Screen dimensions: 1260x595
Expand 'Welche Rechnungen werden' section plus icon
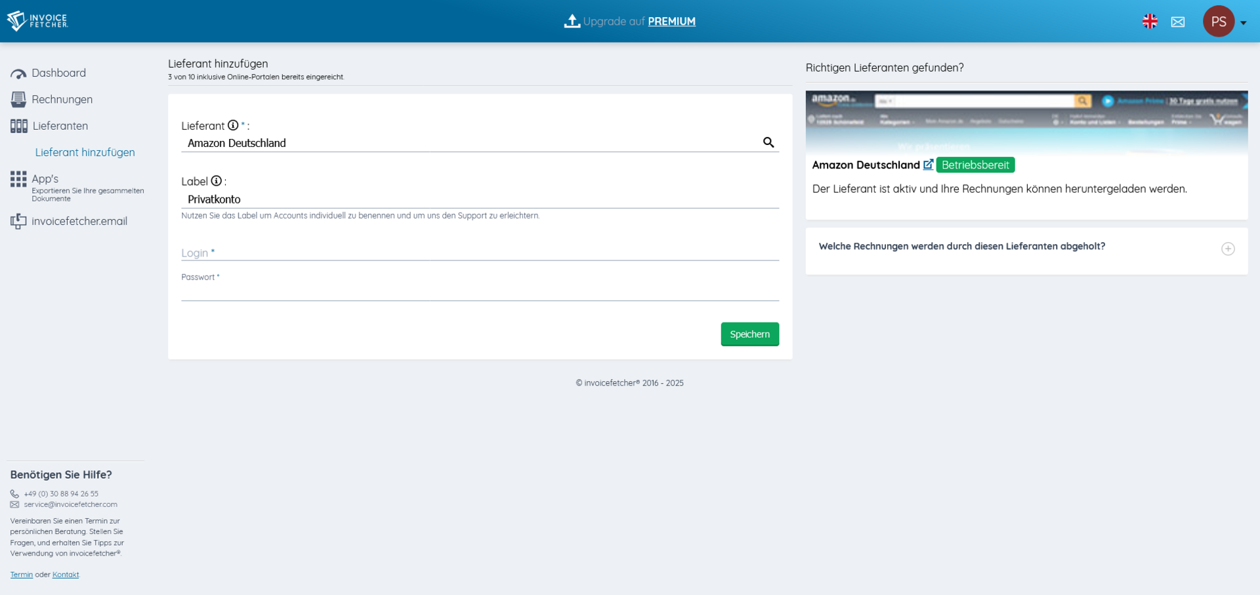(1228, 249)
